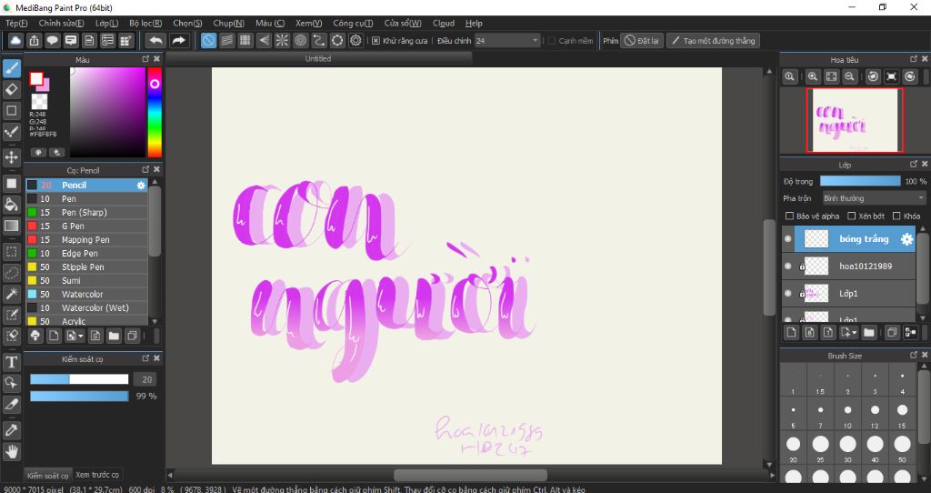Enable the radial snap guide
This screenshot has height=493, width=931.
pyautogui.click(x=282, y=40)
